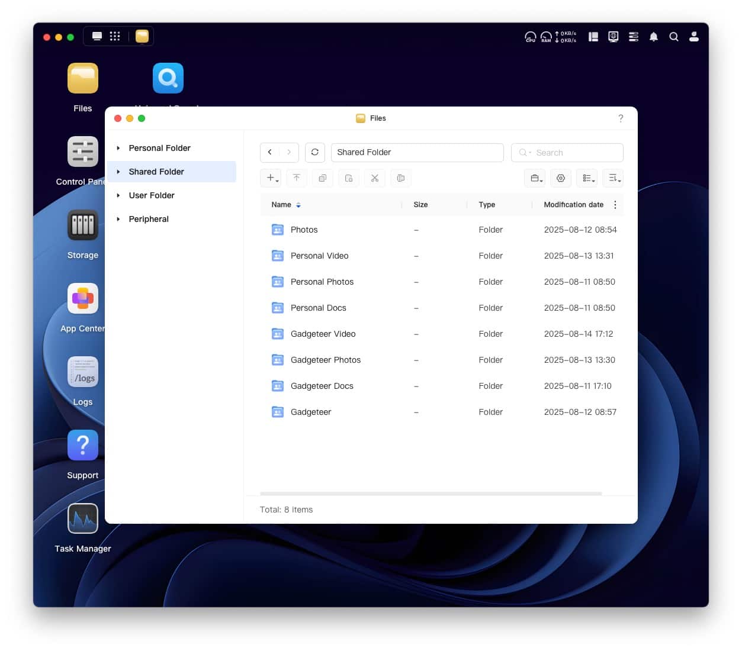Open the Storage desktop app icon
The width and height of the screenshot is (742, 651).
83,225
